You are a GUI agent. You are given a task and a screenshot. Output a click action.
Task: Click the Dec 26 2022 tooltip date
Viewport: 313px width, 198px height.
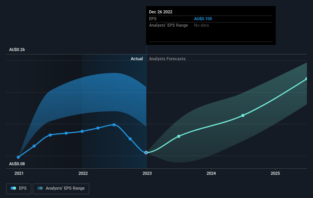point(161,12)
